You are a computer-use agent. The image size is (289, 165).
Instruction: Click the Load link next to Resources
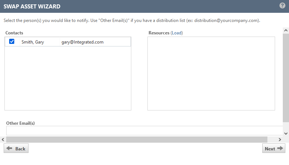point(177,33)
